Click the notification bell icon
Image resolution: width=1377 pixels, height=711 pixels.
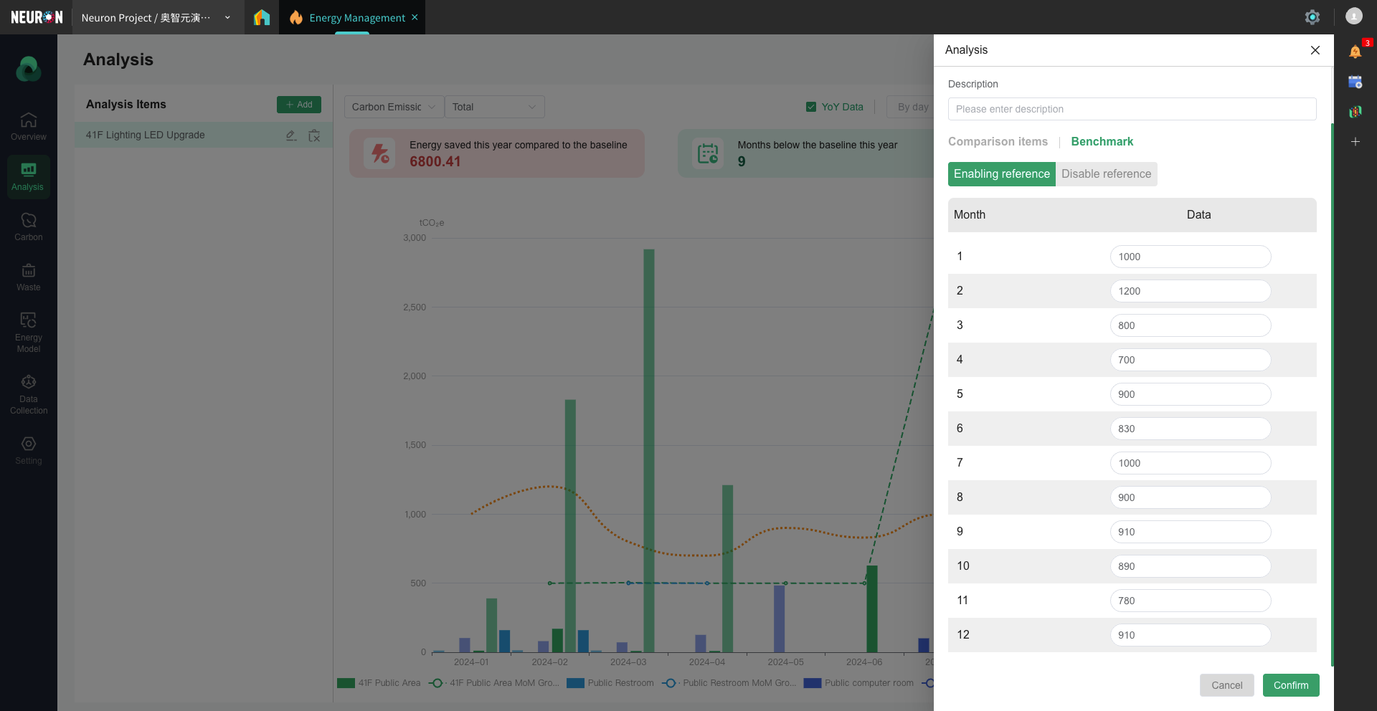point(1355,52)
